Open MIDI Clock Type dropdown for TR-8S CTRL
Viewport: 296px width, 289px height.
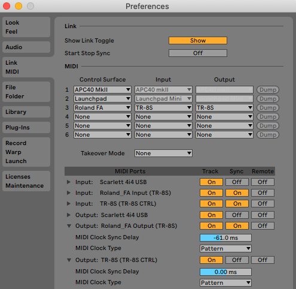point(225,283)
